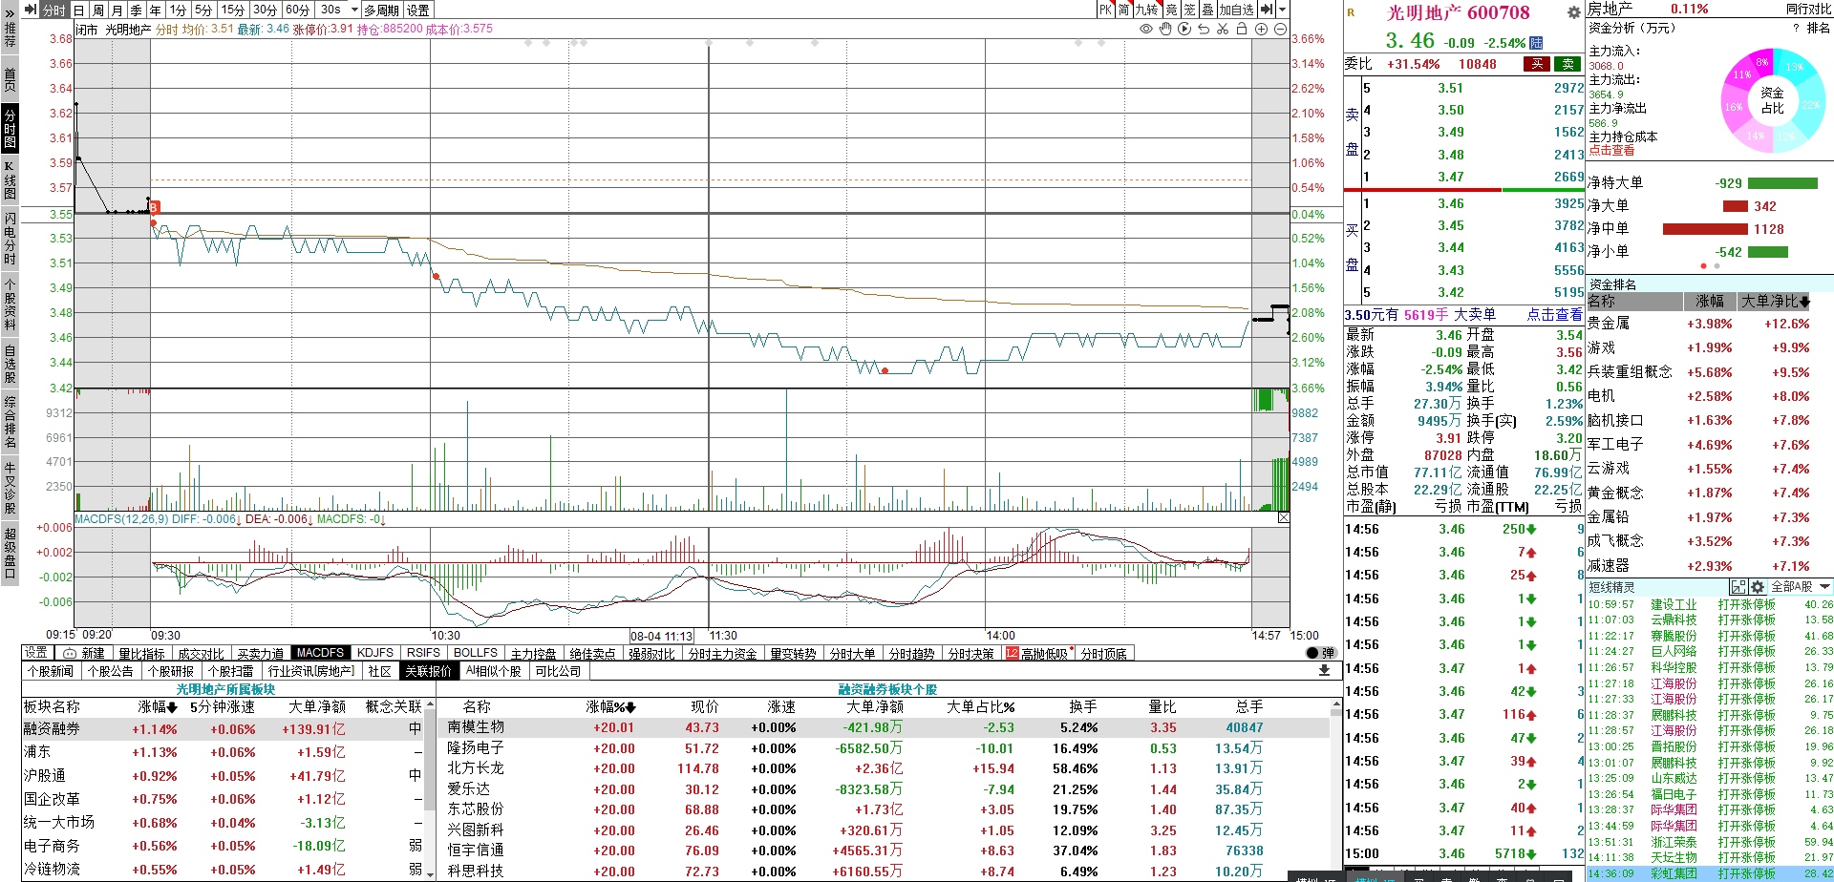This screenshot has width=1834, height=882.
Task: Open dropdown arrow after 加自选 toolbar
Action: (1282, 10)
